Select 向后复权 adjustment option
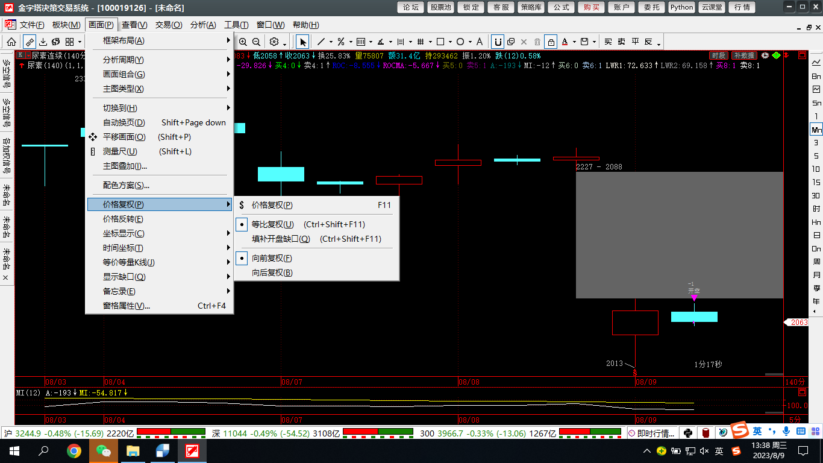Screen dimensions: 823x463 tap(272, 272)
